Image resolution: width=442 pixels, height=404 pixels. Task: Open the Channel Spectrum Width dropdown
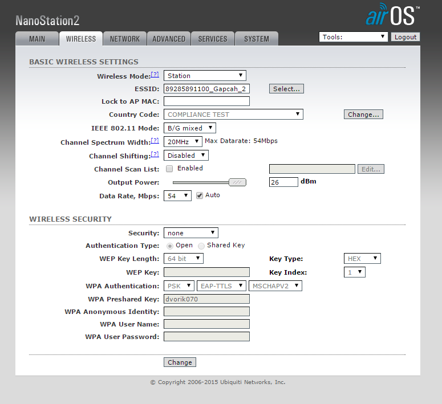click(183, 142)
